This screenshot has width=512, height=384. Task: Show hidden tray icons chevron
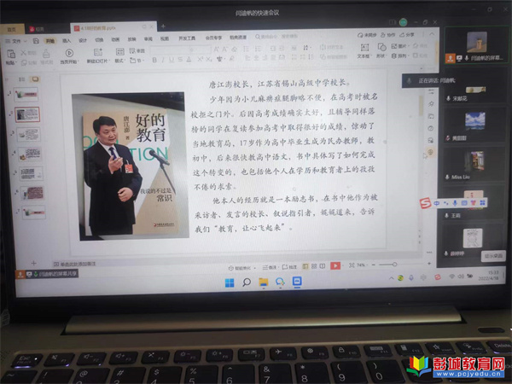(x=391, y=278)
